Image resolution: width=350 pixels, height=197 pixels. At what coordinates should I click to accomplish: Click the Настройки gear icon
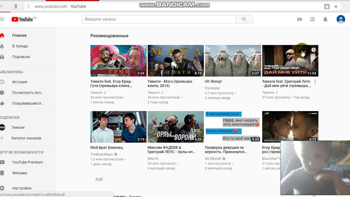pyautogui.click(x=2, y=188)
